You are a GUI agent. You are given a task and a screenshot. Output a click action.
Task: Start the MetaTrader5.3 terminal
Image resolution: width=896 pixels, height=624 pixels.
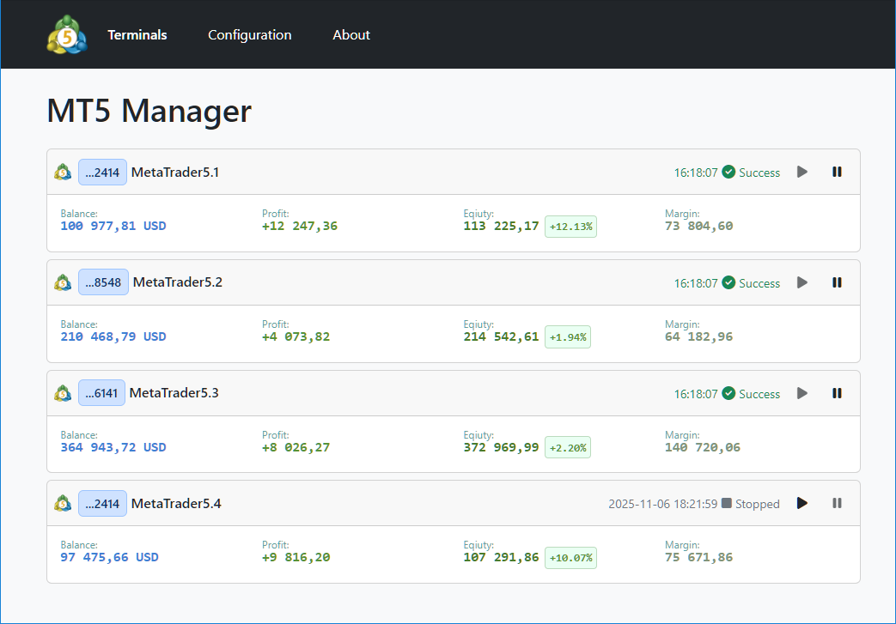coord(802,393)
